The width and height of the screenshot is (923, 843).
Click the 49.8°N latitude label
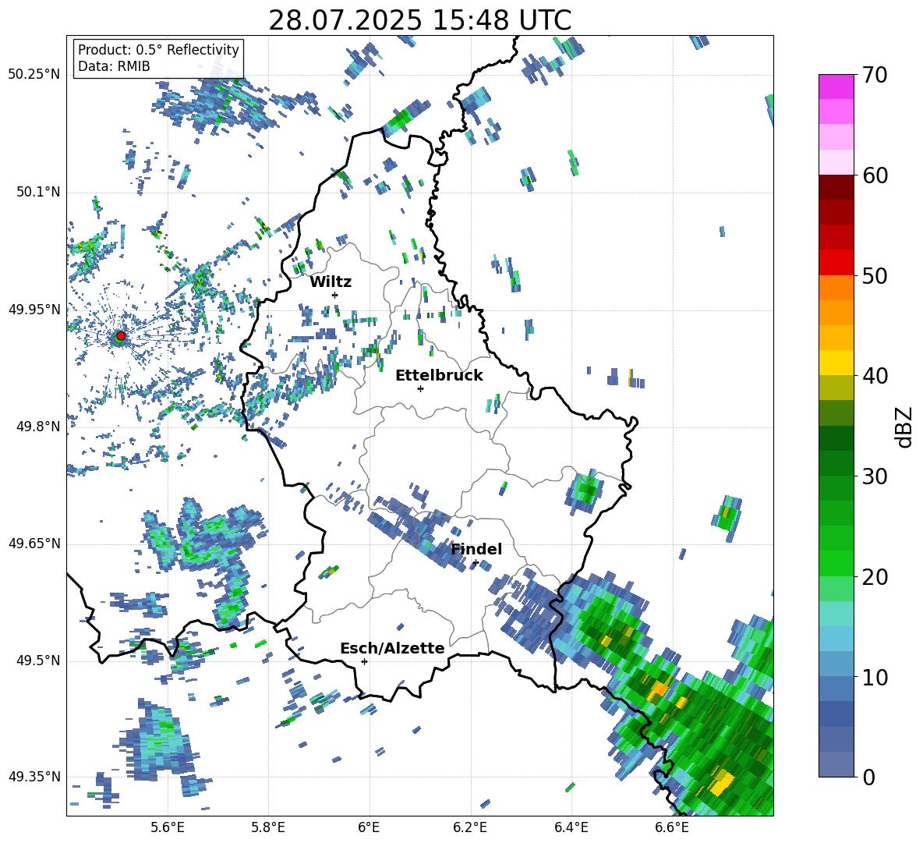(x=38, y=427)
